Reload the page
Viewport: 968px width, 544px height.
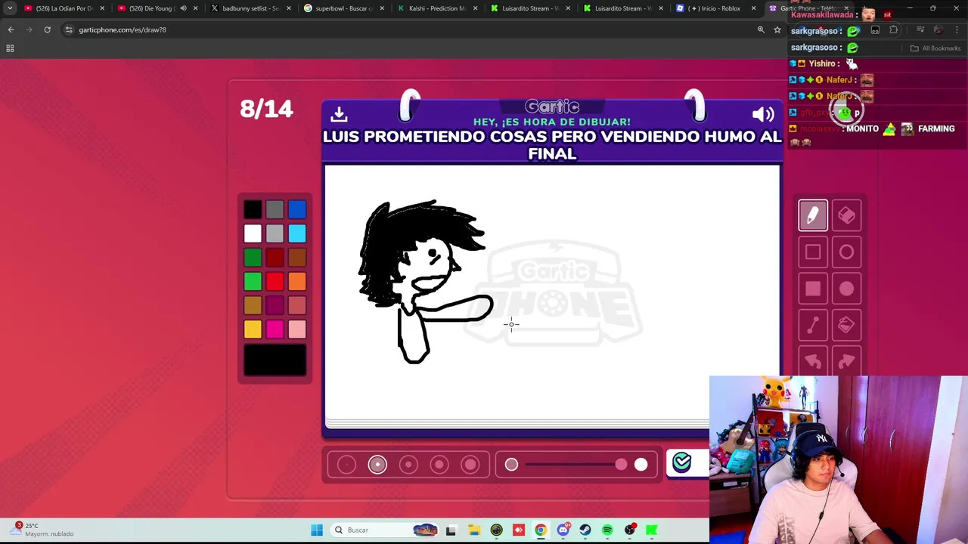point(47,29)
